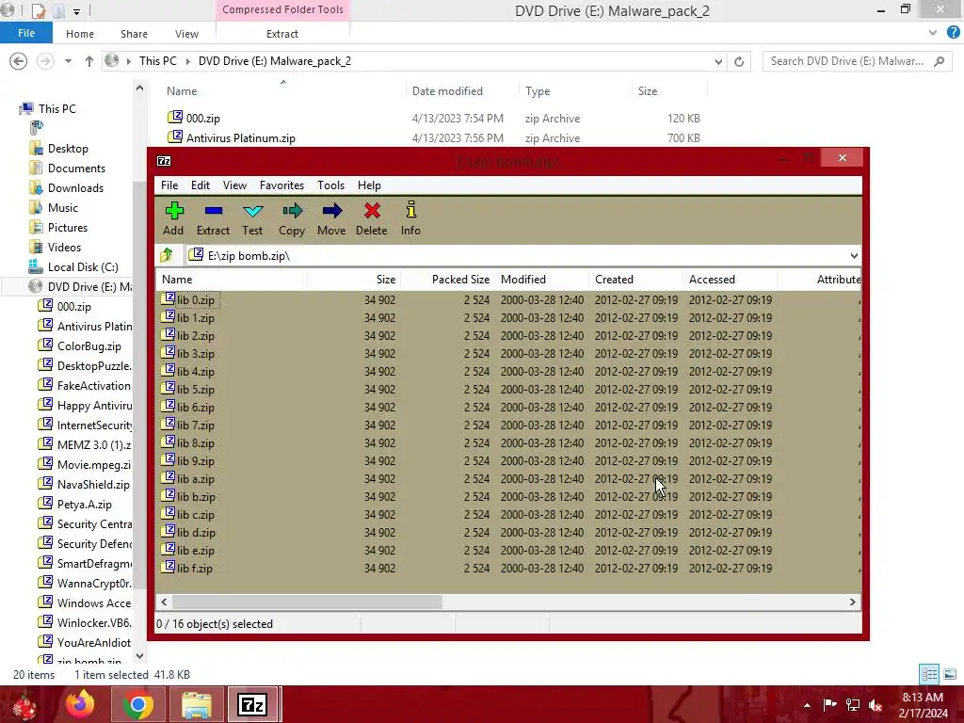Select Downloads in Explorer navigation pane
The image size is (964, 723).
pos(75,188)
